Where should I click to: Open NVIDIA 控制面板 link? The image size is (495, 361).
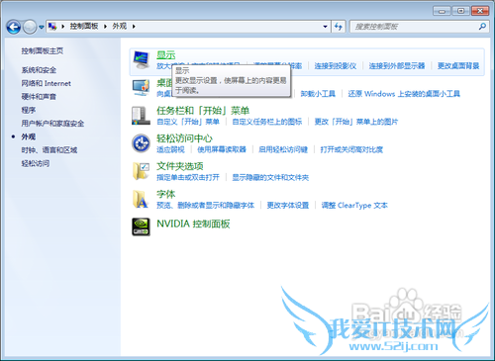tap(193, 224)
